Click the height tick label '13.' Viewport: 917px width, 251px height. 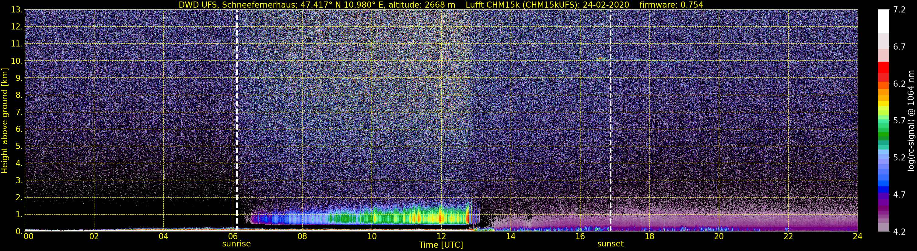(x=16, y=10)
